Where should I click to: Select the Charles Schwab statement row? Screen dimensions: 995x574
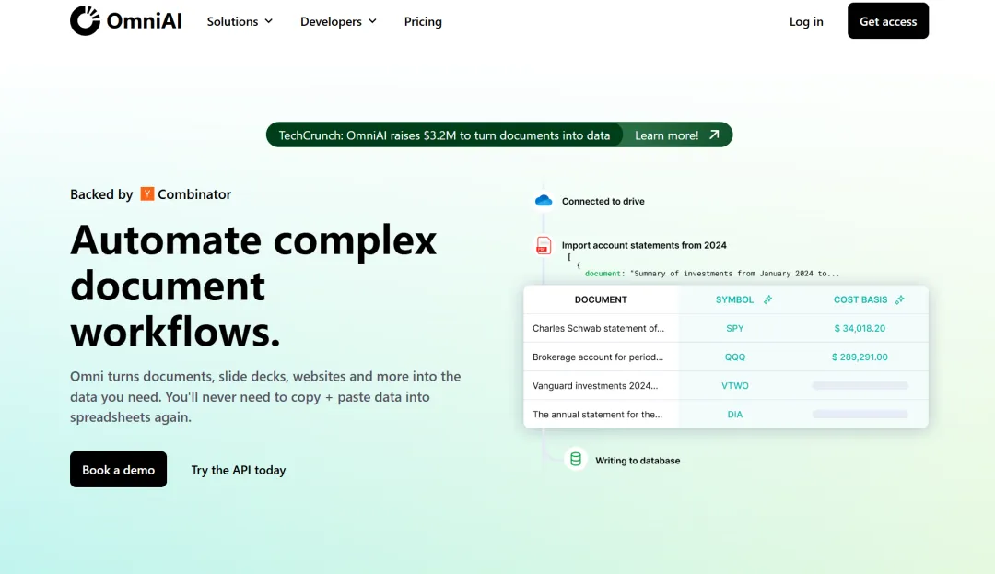tap(726, 328)
